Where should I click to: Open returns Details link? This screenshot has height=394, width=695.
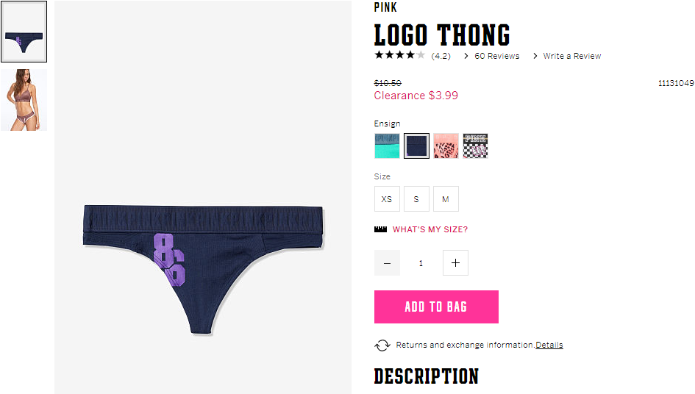549,345
